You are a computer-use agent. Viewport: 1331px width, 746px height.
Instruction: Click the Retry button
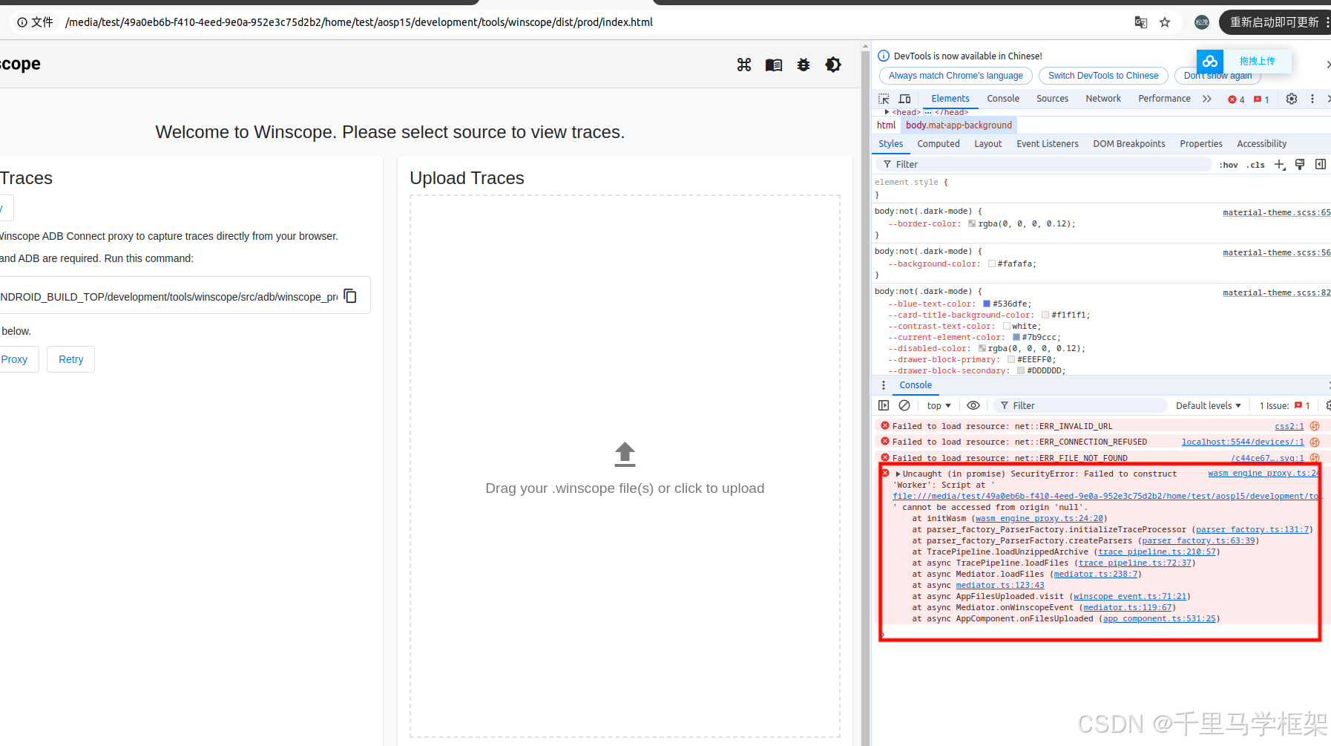70,359
